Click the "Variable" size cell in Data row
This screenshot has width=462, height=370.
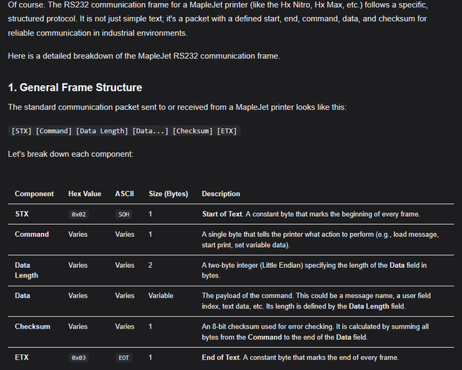click(160, 295)
